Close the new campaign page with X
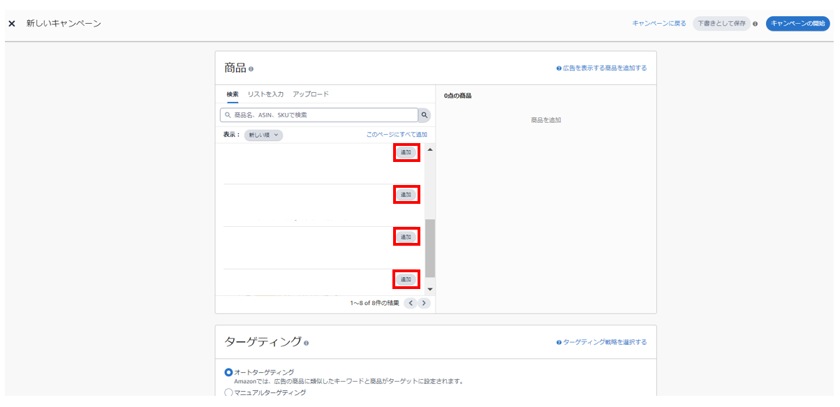 click(11, 24)
